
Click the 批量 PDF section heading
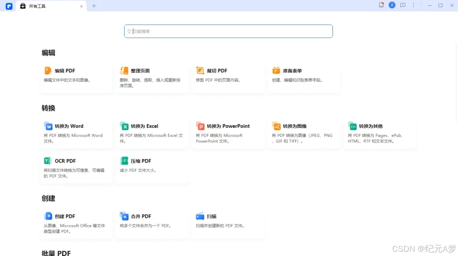(56, 253)
